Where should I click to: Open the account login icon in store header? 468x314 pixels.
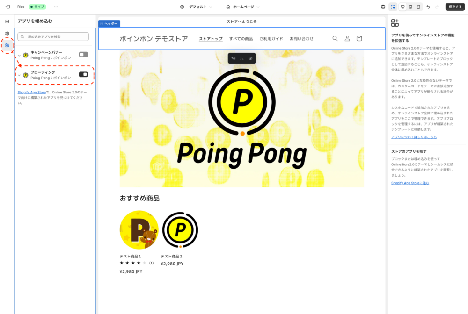(x=347, y=38)
